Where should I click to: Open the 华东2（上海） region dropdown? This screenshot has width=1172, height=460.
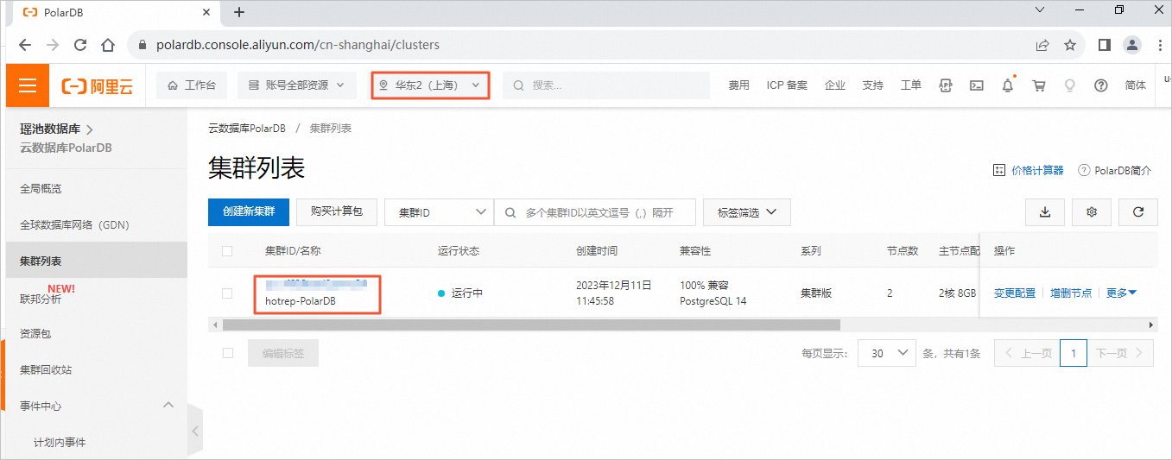[x=429, y=85]
